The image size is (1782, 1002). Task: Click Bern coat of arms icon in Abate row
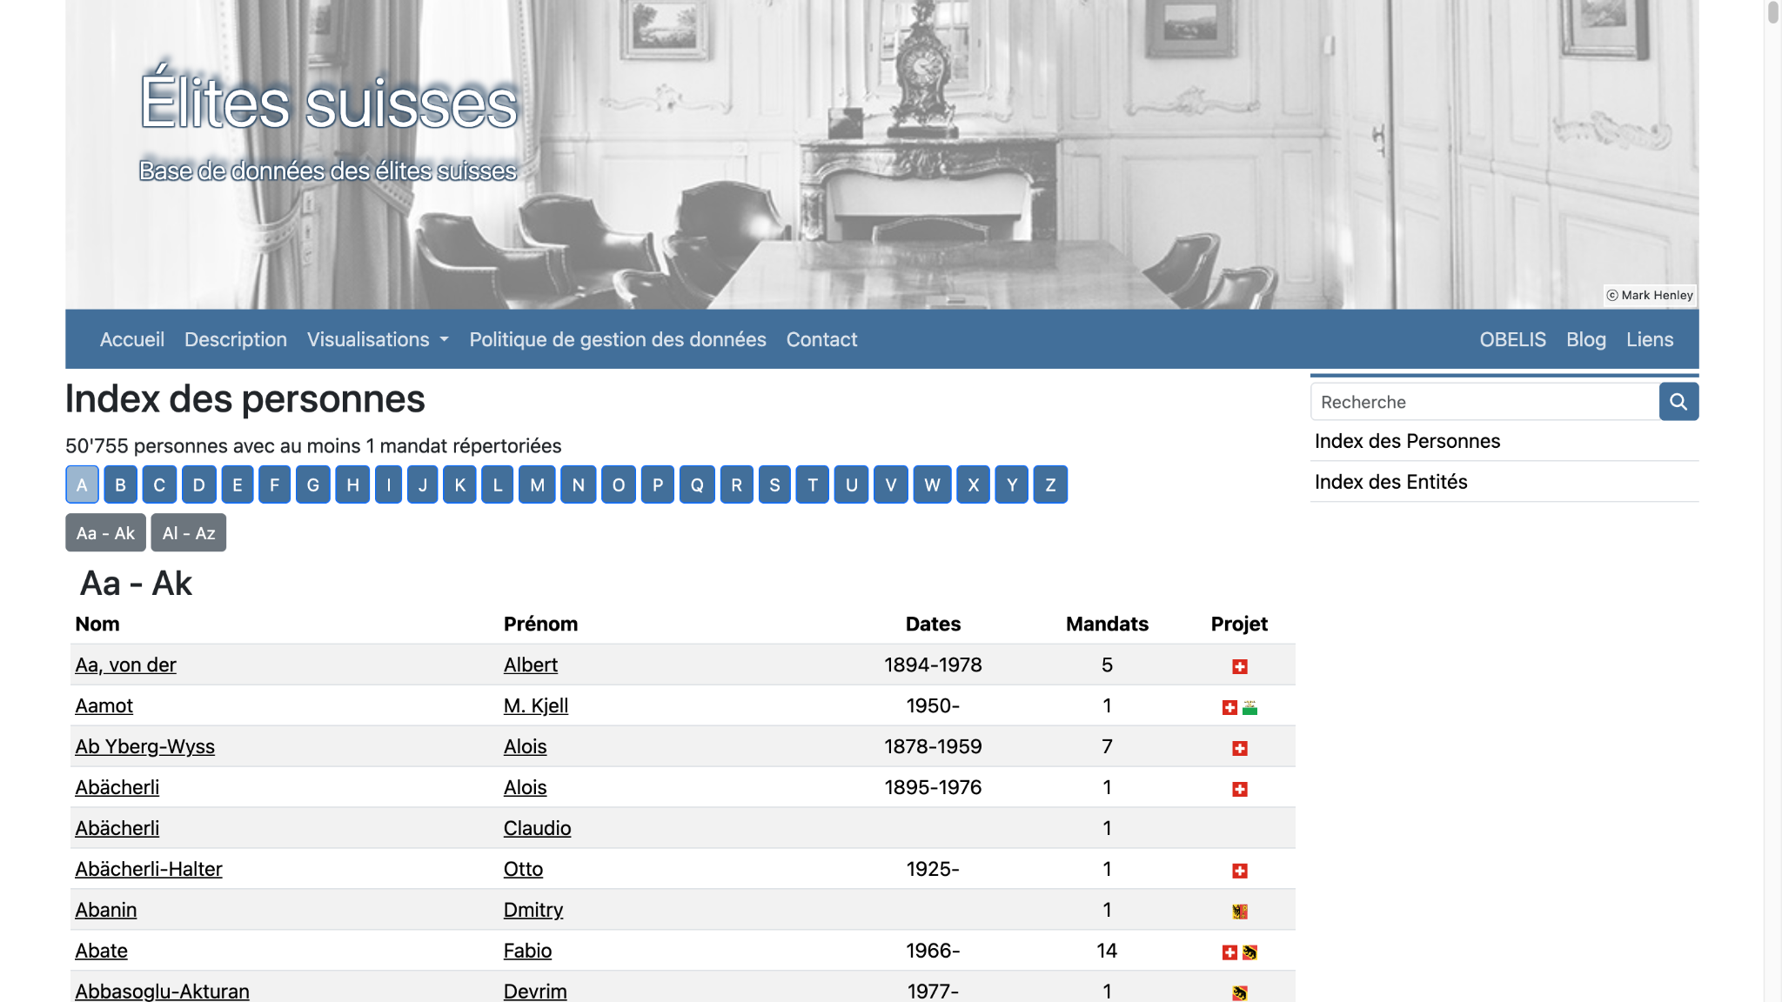coord(1249,952)
